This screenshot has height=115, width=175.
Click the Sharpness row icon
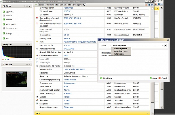[37, 104]
